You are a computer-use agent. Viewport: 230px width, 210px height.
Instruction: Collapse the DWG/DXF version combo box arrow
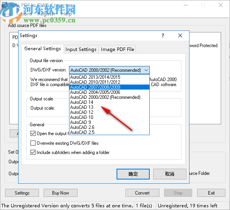point(146,70)
